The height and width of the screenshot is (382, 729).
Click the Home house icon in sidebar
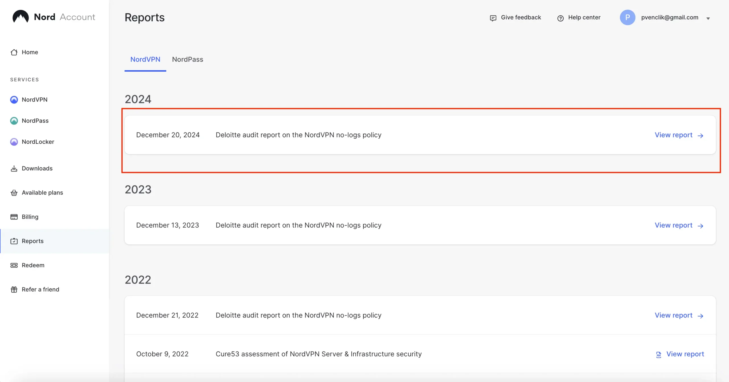(14, 52)
